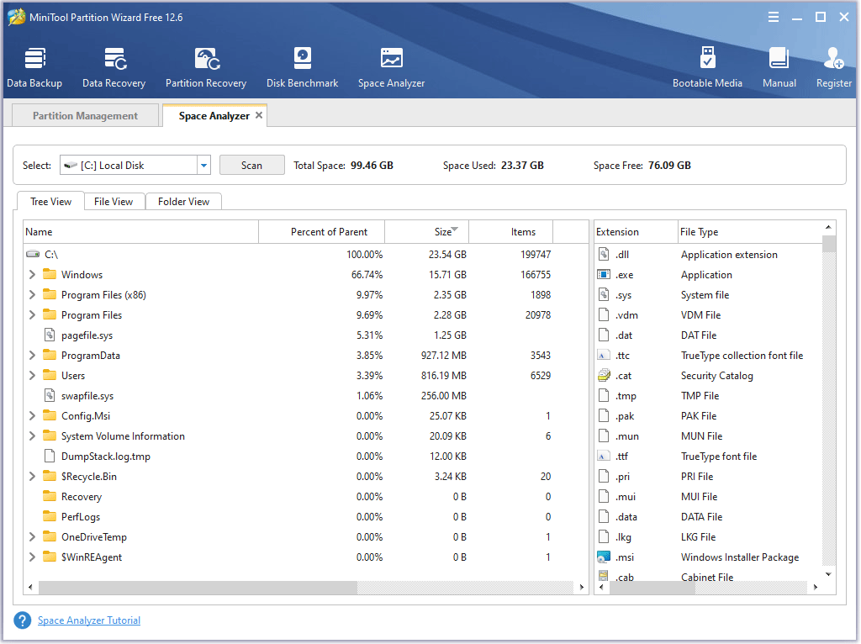Click scroll-right arrow of tree view
The width and height of the screenshot is (861, 644).
(x=582, y=588)
